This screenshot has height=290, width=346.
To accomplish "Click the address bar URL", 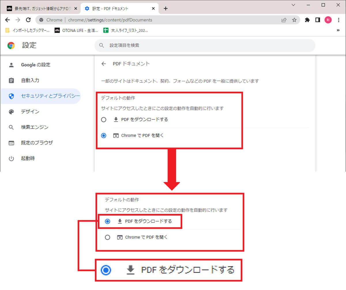I will pyautogui.click(x=110, y=20).
